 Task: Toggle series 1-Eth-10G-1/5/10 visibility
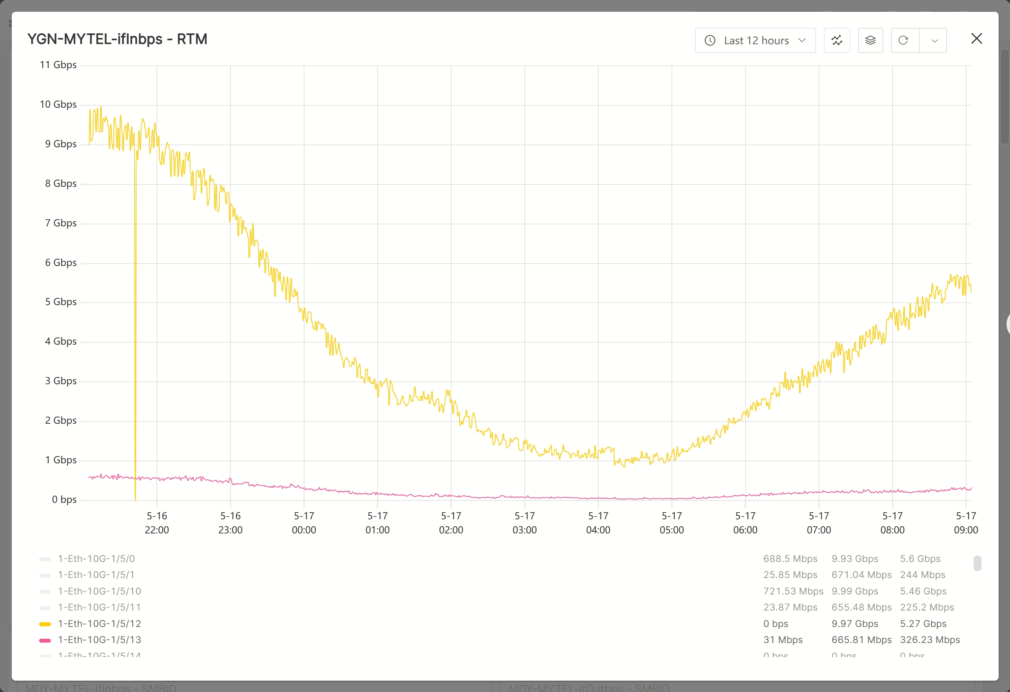pos(99,591)
